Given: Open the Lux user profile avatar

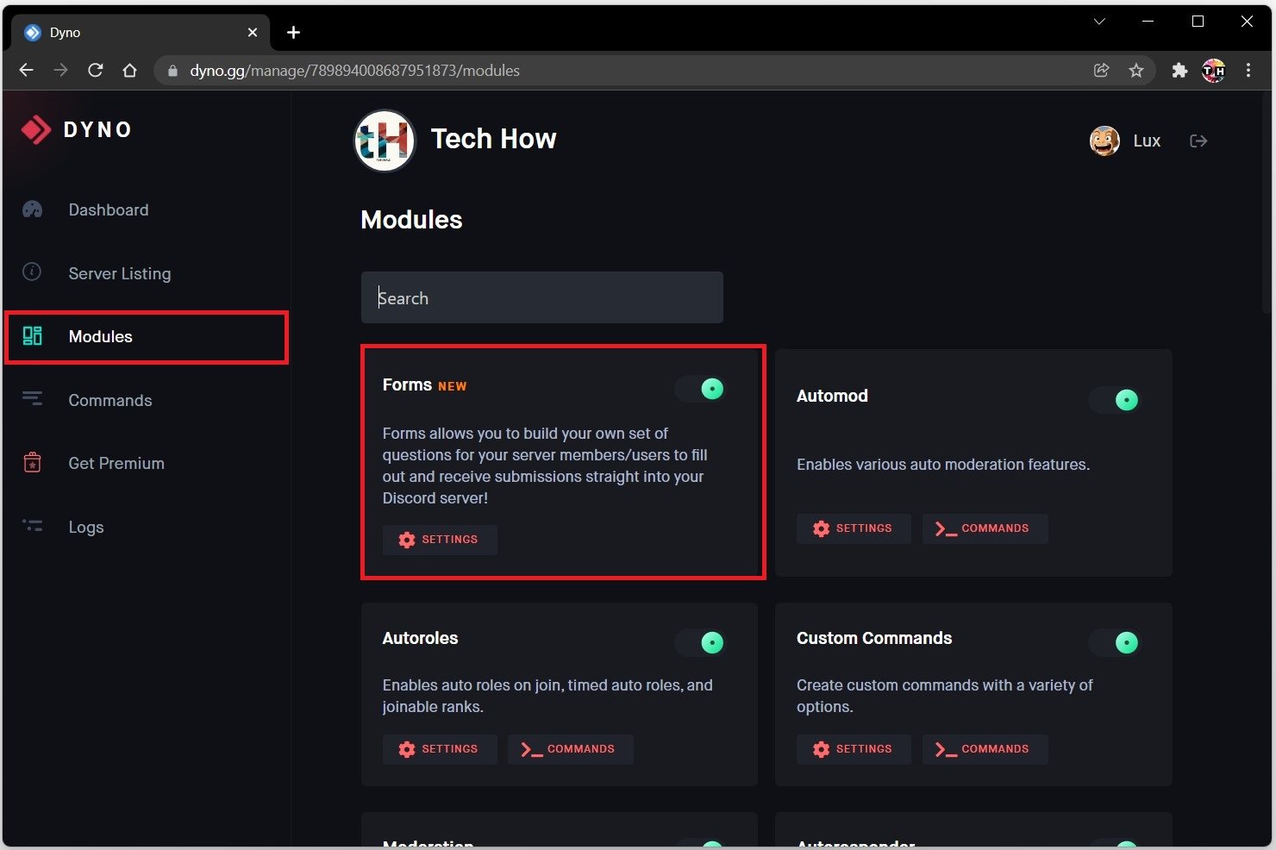Looking at the screenshot, I should [1104, 141].
